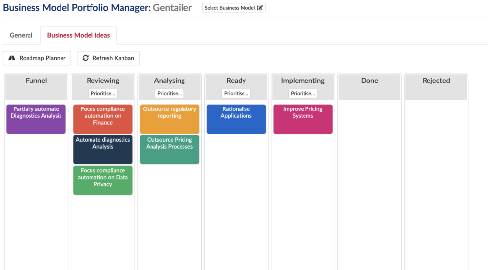Select the Outsource regulatory reporting card
Image resolution: width=488 pixels, height=270 pixels.
point(169,119)
